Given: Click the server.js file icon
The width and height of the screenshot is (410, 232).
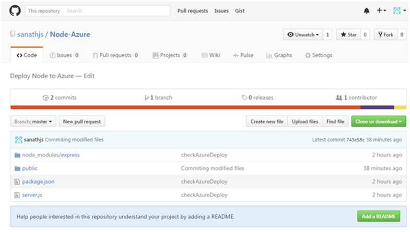Looking at the screenshot, I should coord(17,195).
